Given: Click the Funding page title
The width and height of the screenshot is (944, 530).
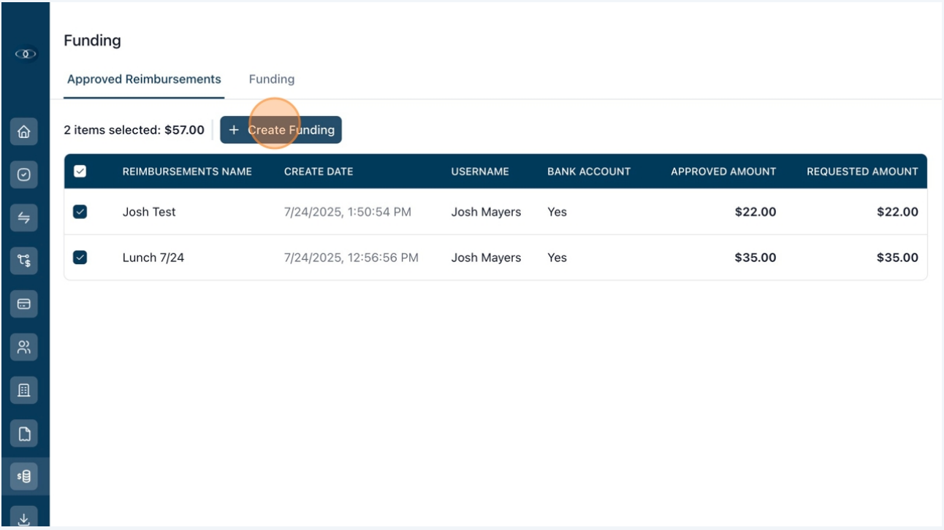Looking at the screenshot, I should (92, 40).
